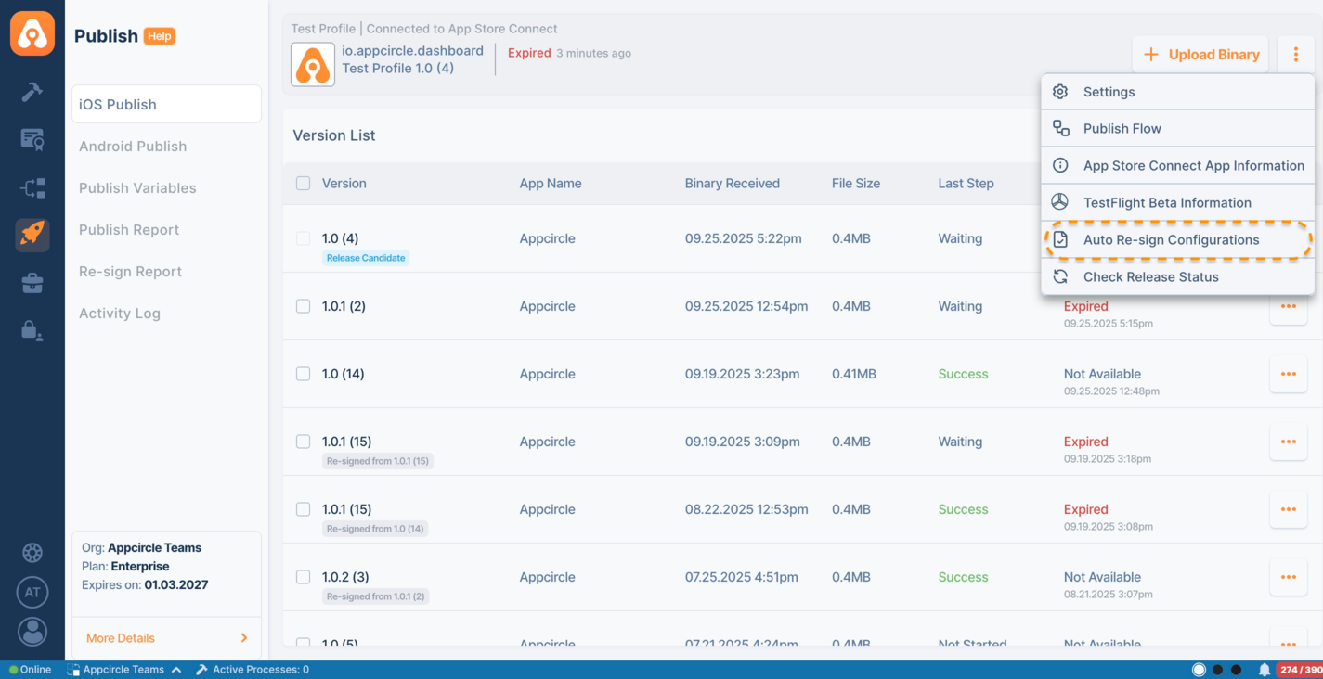Click the Upload Binary button

[1200, 55]
